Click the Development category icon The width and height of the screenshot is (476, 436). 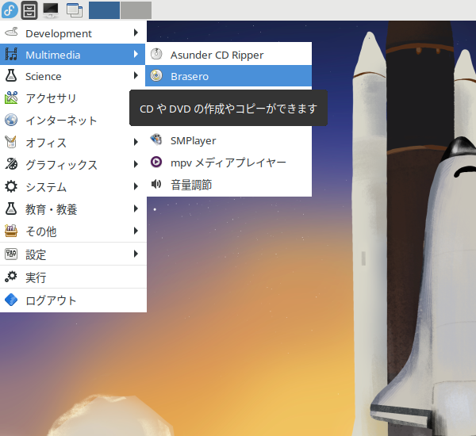pyautogui.click(x=11, y=32)
